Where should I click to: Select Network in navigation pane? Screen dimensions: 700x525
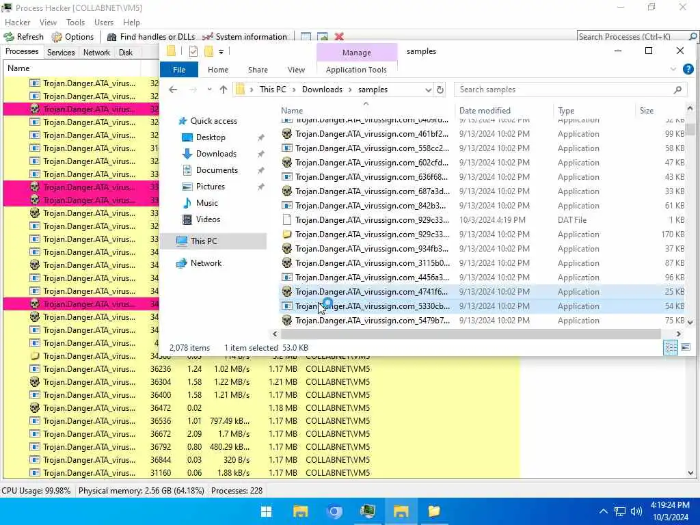(199, 263)
